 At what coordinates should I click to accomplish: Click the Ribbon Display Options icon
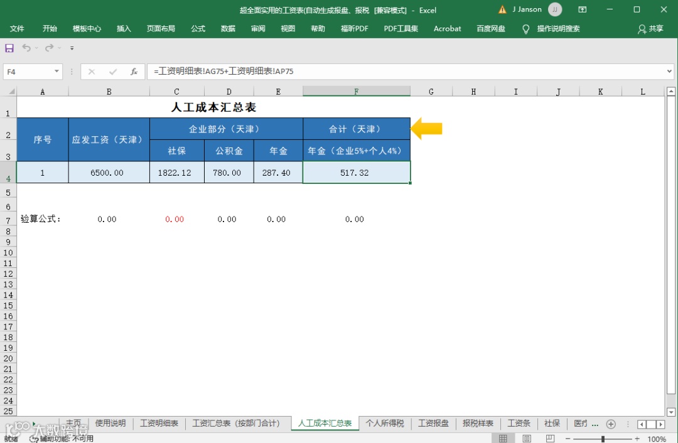[582, 9]
